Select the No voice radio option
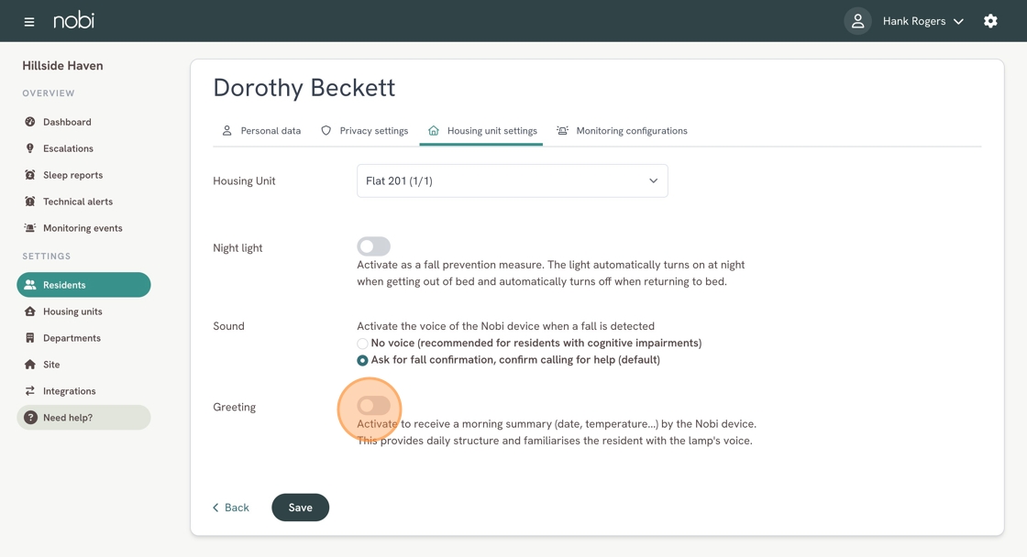Screen dimensions: 1027x557 click(x=362, y=344)
